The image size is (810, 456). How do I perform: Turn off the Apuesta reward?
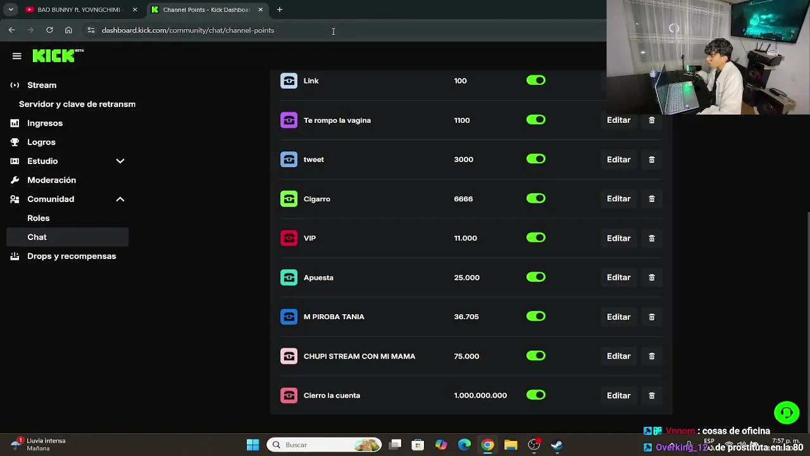tap(536, 277)
